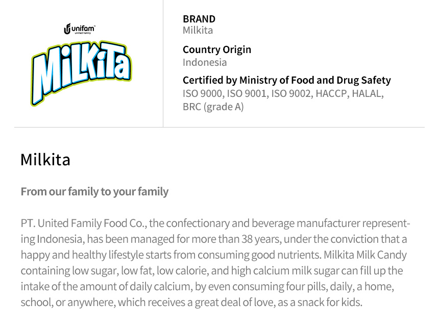Click the Milkita brand logo
Screen dimensions: 439x328
81,73
